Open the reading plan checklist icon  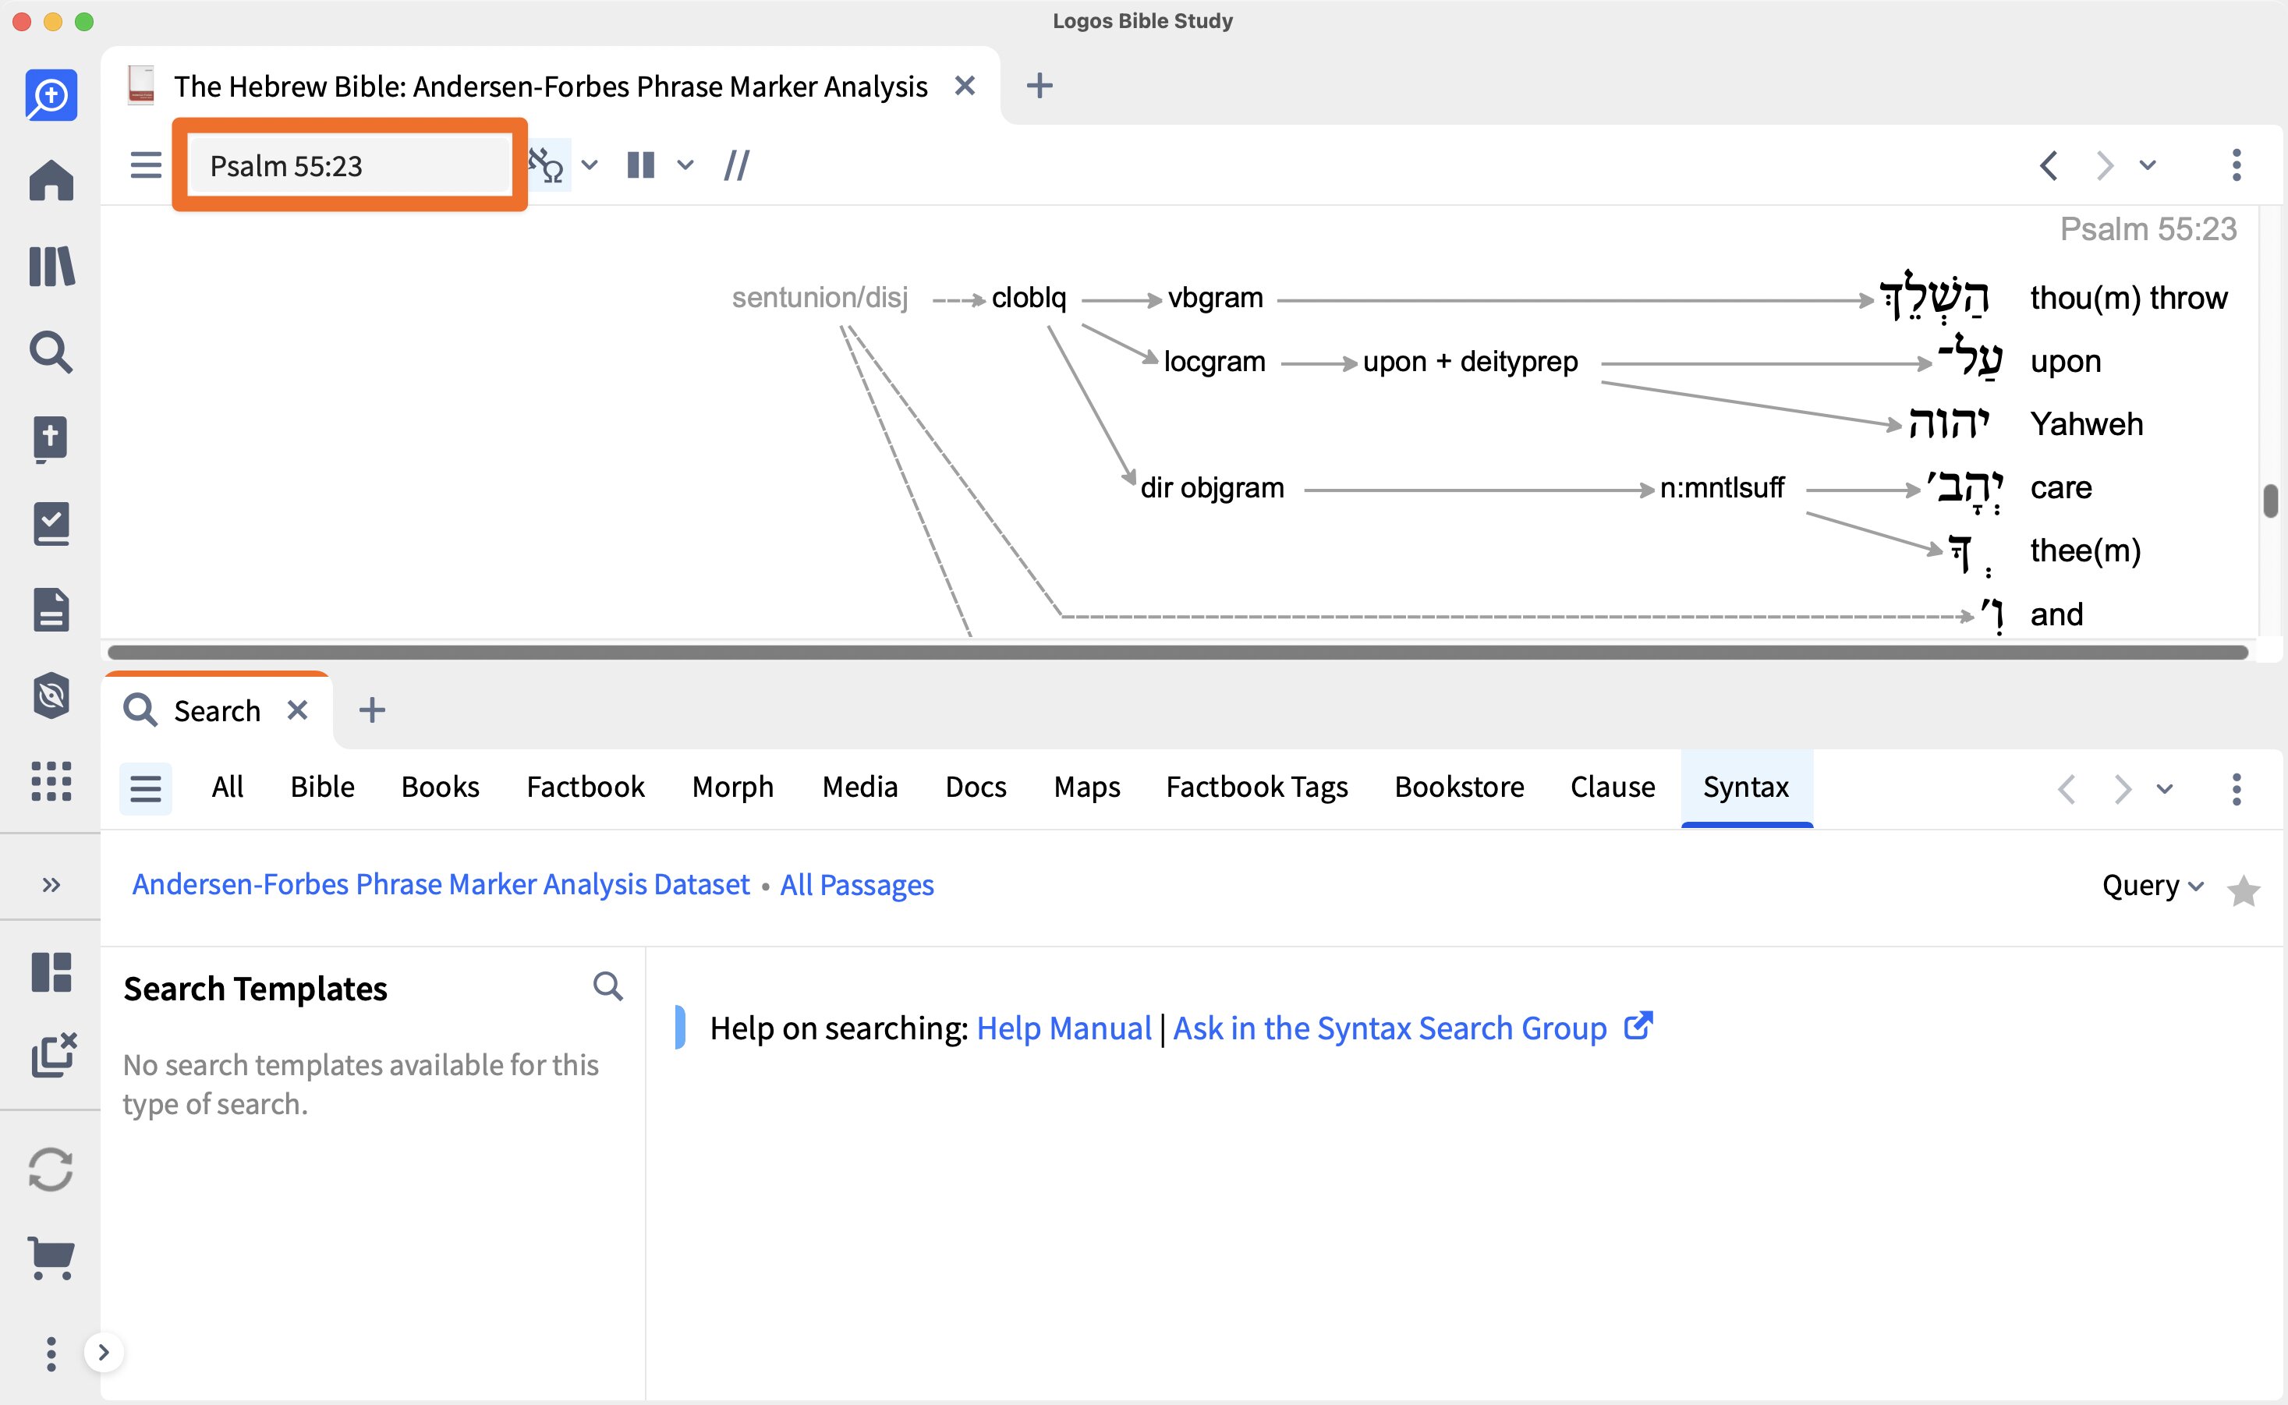51,524
